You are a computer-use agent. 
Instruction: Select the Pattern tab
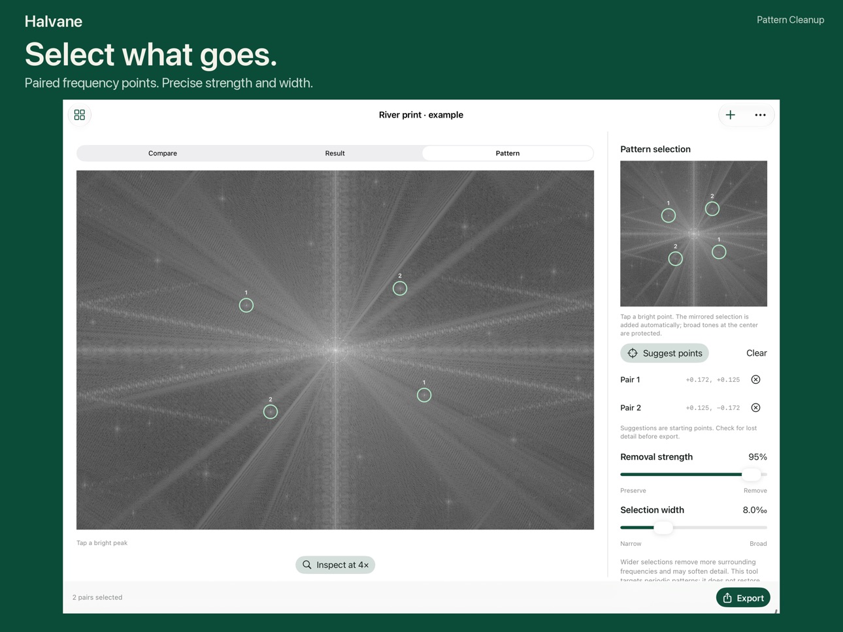(x=507, y=153)
